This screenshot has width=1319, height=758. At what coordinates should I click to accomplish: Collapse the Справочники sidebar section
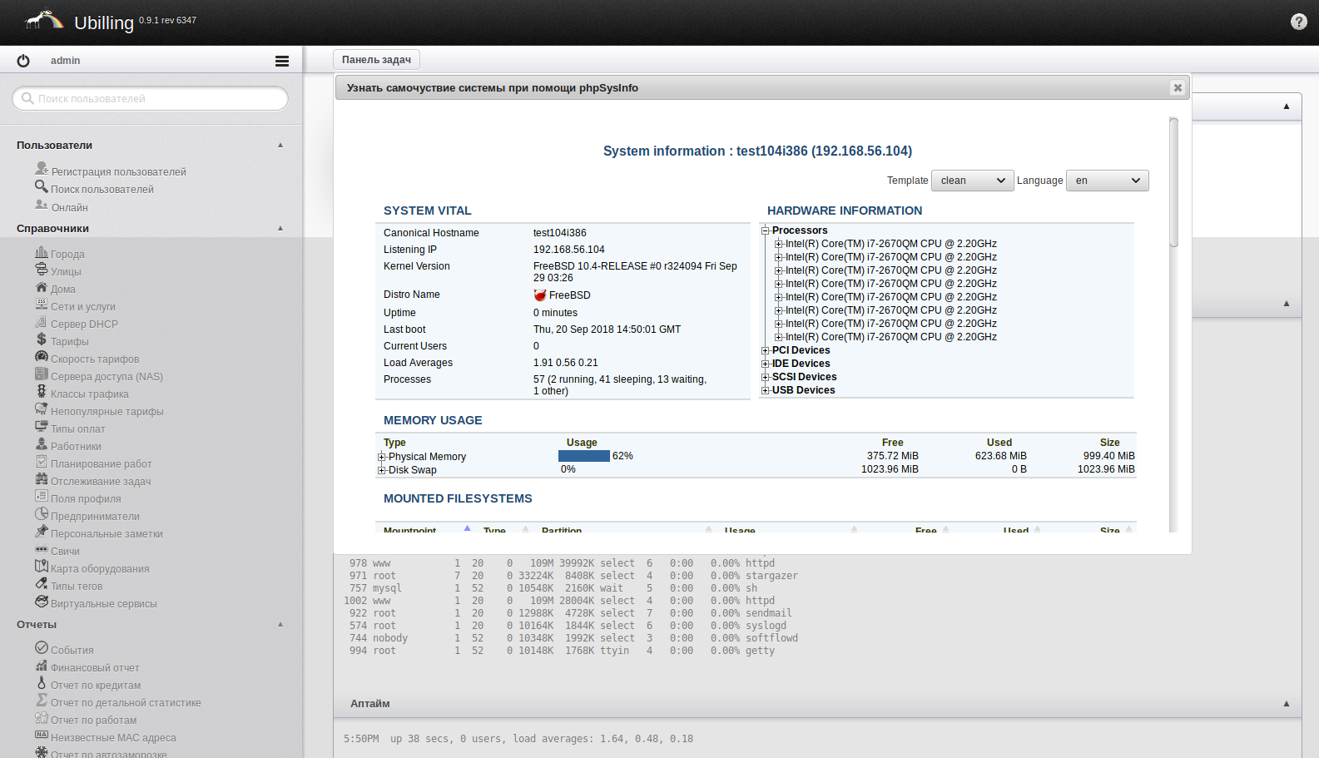[x=280, y=228]
